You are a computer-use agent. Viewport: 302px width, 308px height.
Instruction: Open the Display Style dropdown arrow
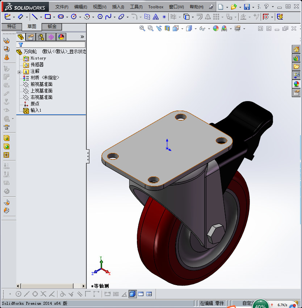tap(196, 29)
